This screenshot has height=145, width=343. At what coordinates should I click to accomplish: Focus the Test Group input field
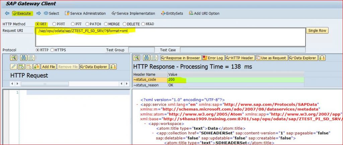[141, 50]
